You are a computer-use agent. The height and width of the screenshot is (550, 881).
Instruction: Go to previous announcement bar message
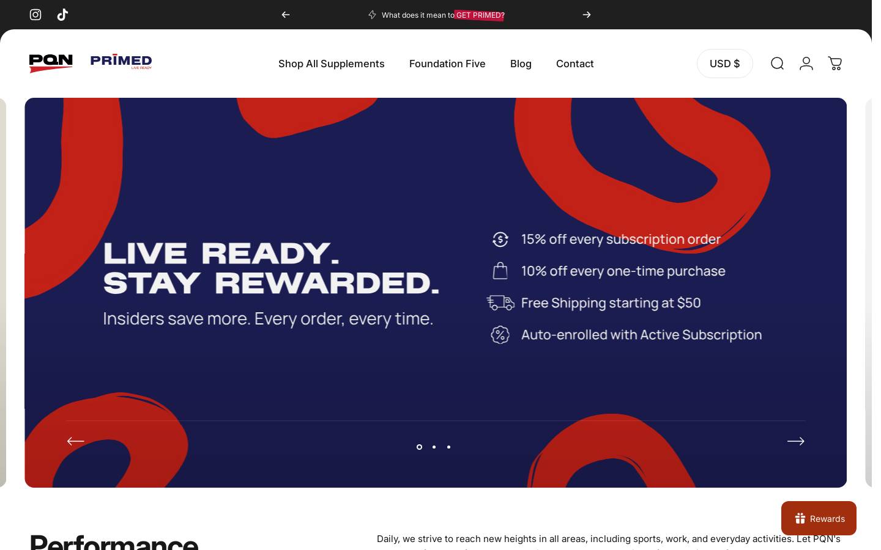(286, 15)
